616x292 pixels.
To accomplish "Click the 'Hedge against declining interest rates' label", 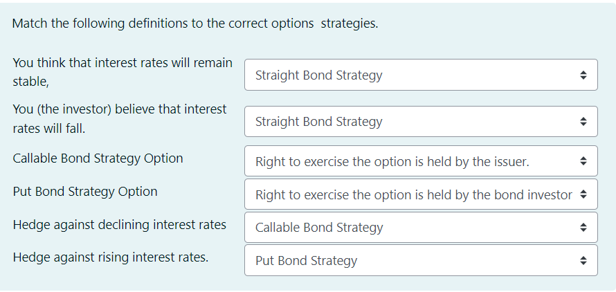I will coord(119,225).
